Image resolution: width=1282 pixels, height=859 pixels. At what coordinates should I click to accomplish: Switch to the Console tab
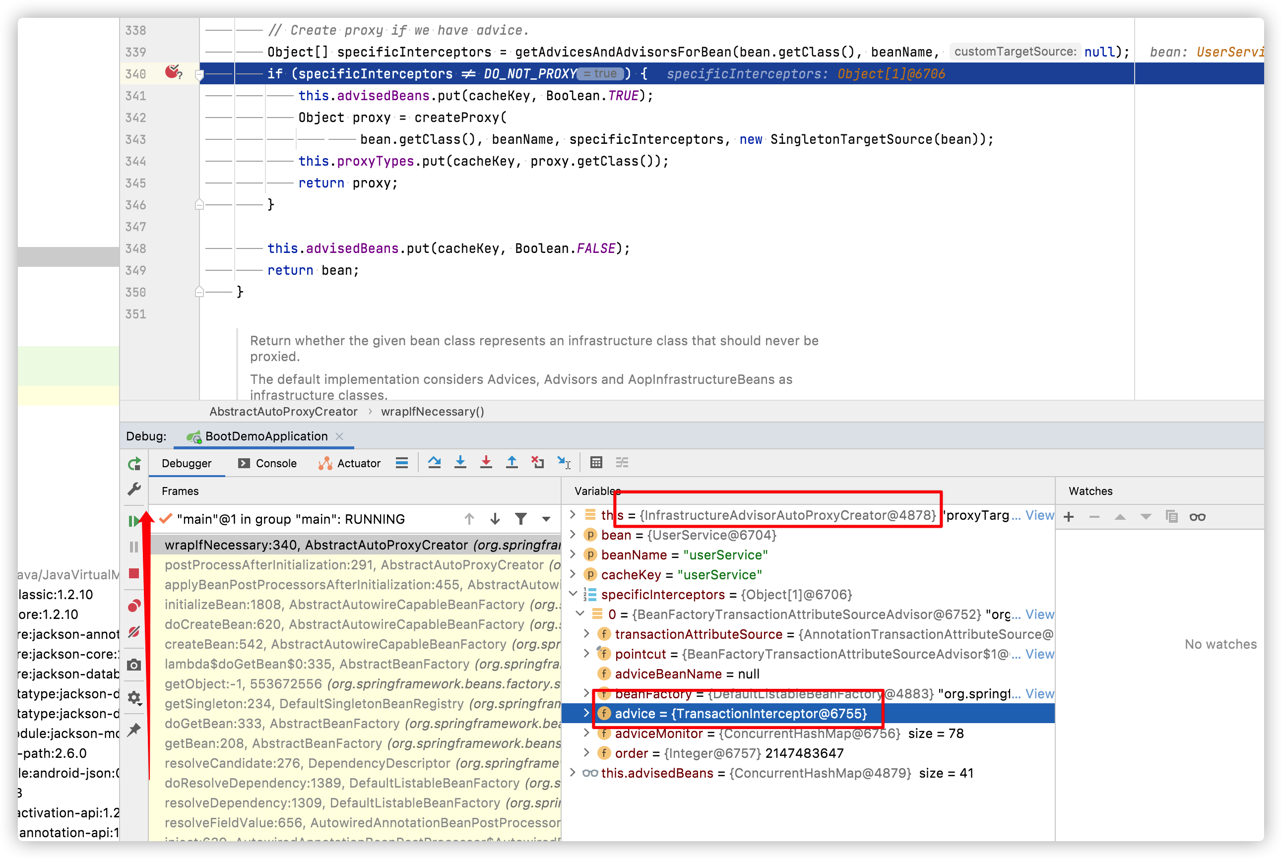[x=268, y=463]
